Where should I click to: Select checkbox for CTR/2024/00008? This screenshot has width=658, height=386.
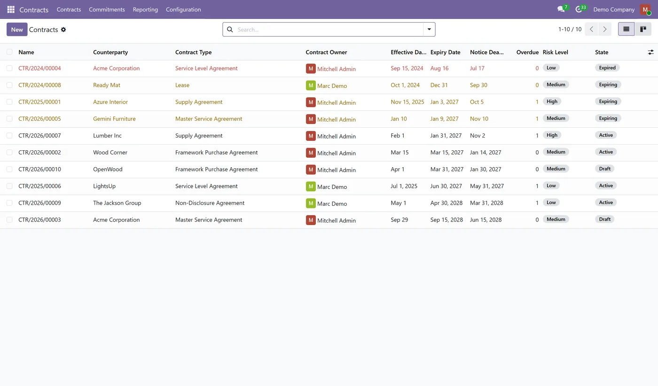(9, 85)
